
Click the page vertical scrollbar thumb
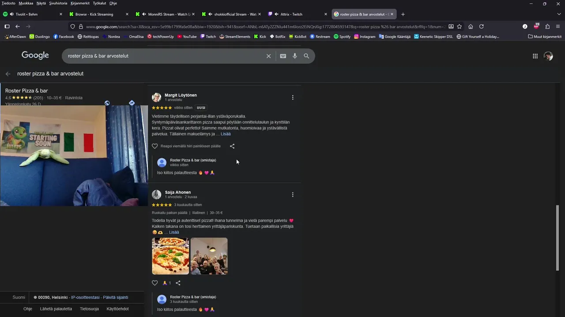(558, 238)
